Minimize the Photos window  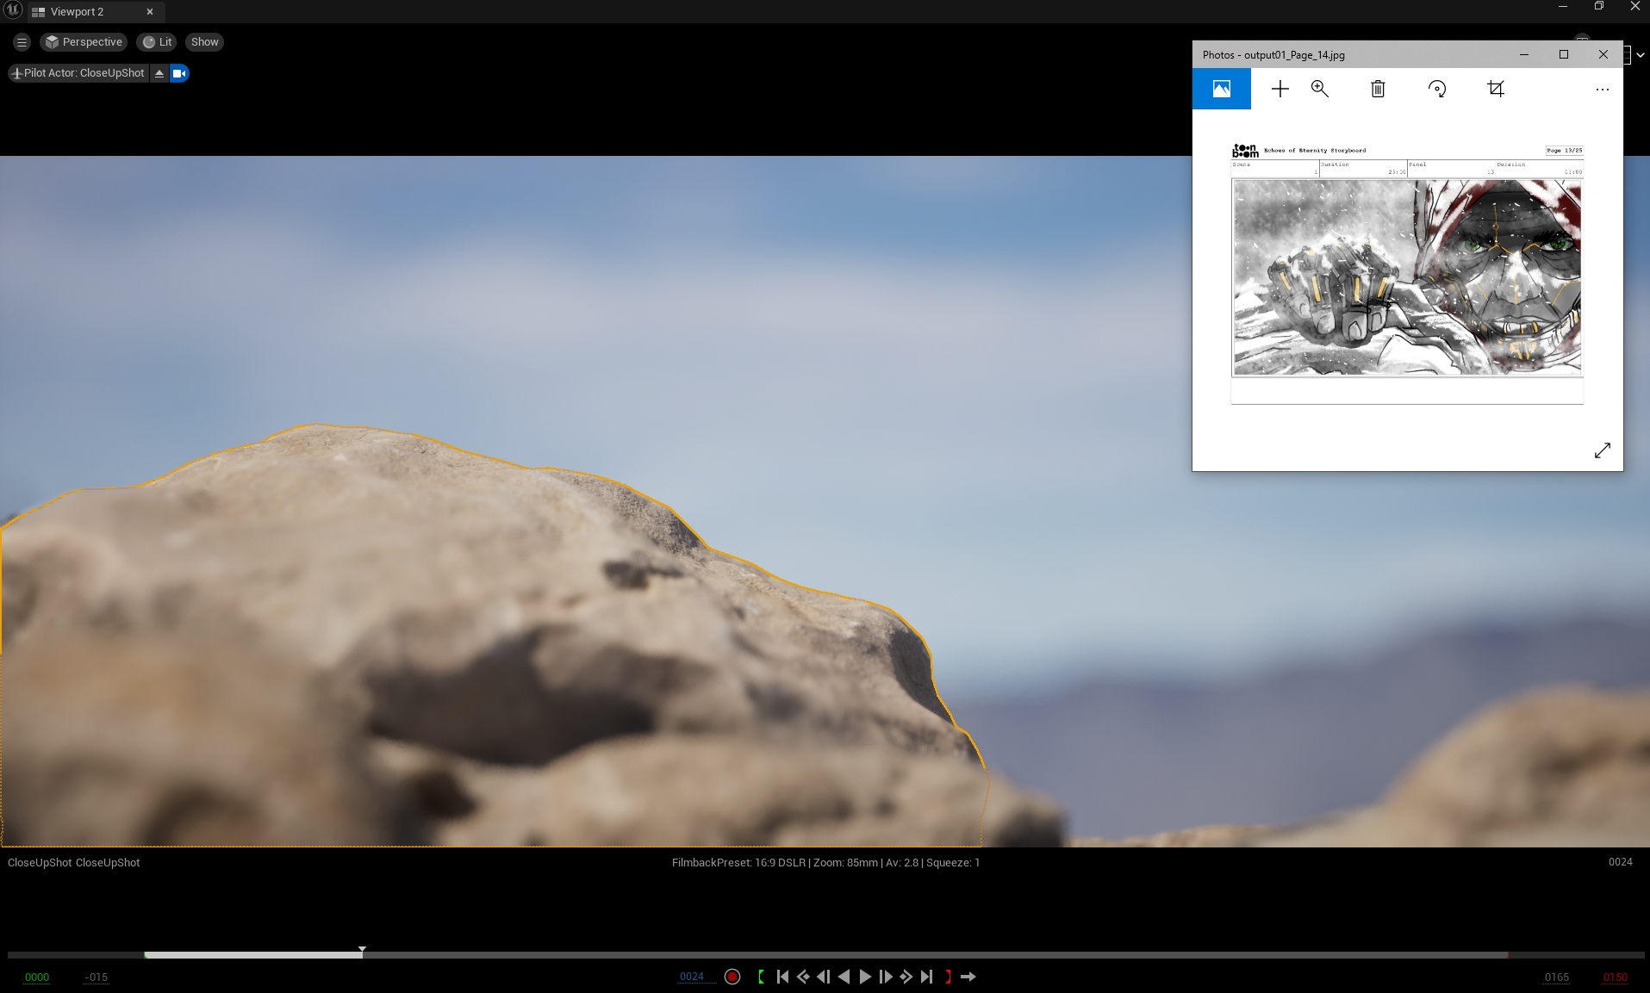[1524, 54]
